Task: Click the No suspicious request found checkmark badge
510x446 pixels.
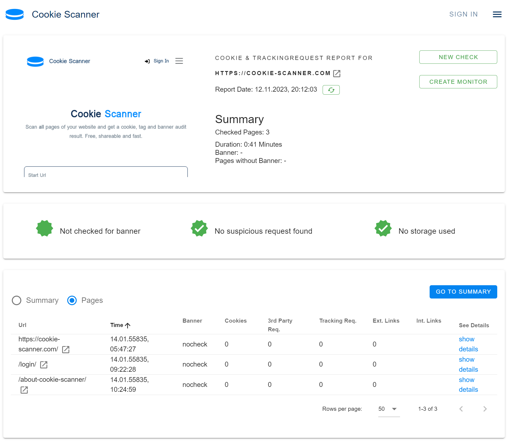Action: (199, 228)
